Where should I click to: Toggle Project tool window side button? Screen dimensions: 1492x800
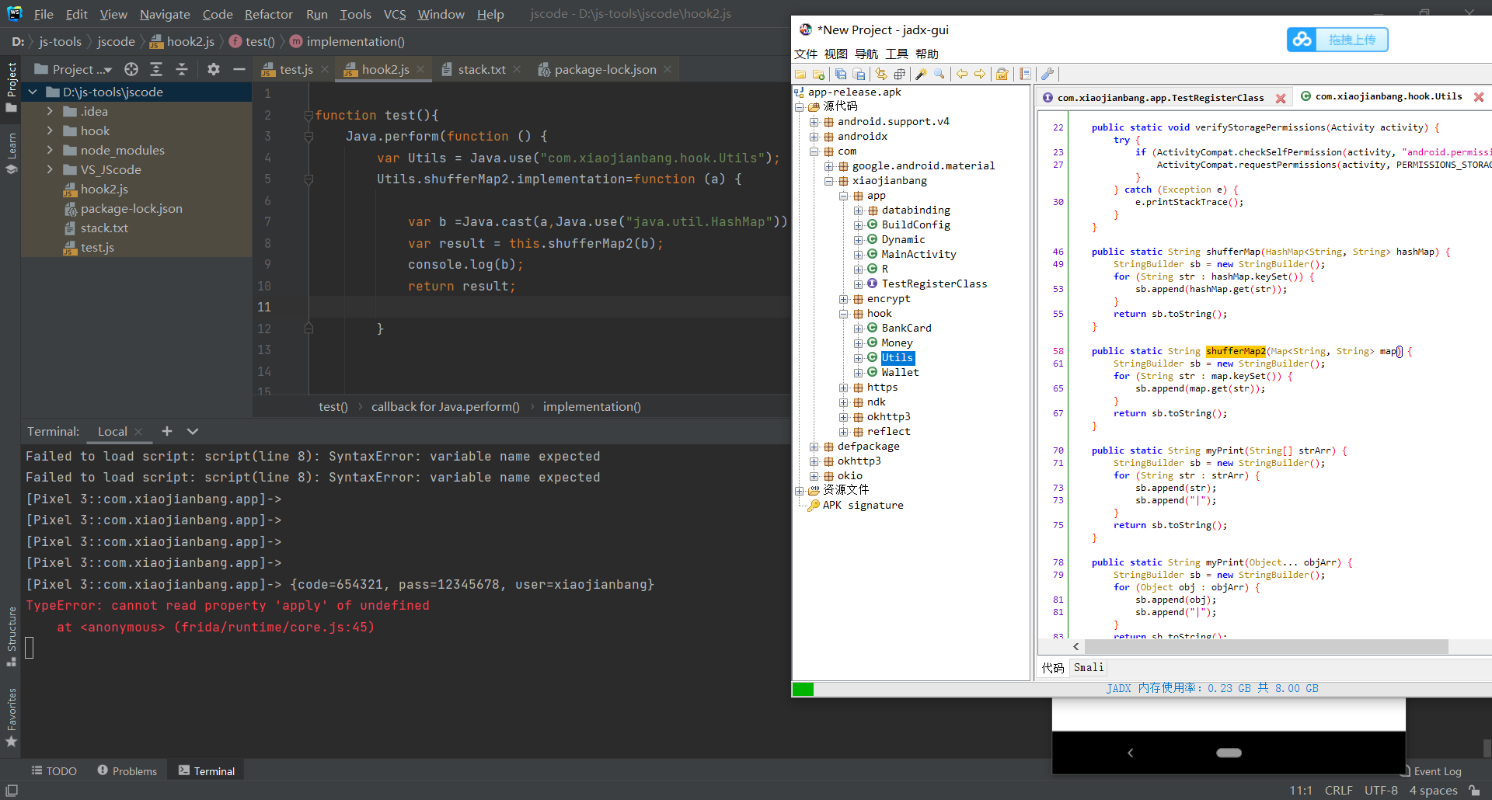click(x=11, y=86)
